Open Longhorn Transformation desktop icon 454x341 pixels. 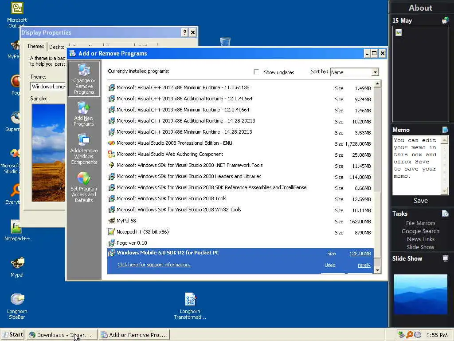[190, 306]
